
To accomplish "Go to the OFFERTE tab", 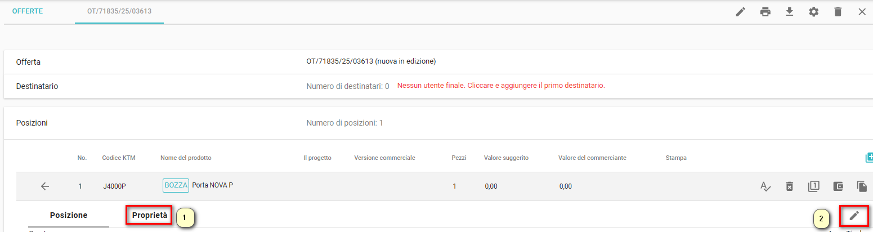I will [x=28, y=11].
